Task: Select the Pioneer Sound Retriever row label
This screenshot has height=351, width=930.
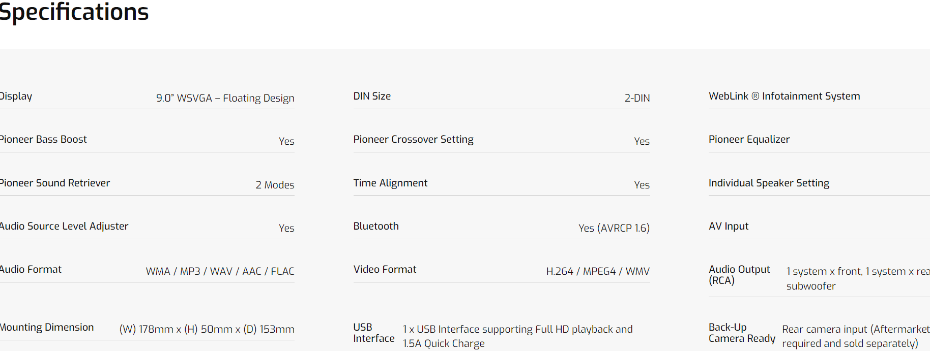Action: point(54,183)
